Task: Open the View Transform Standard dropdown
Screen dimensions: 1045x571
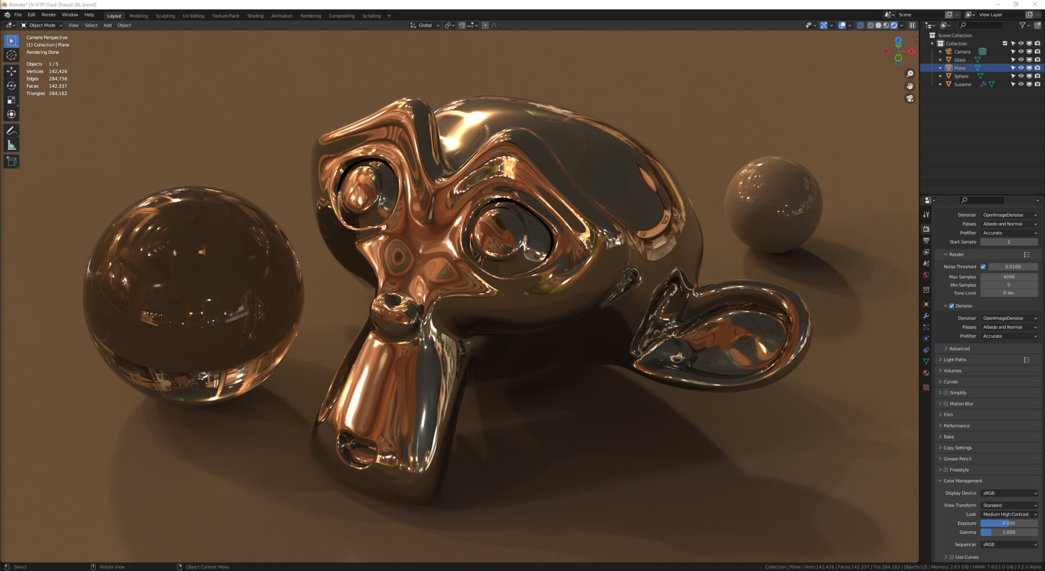Action: click(x=1009, y=505)
